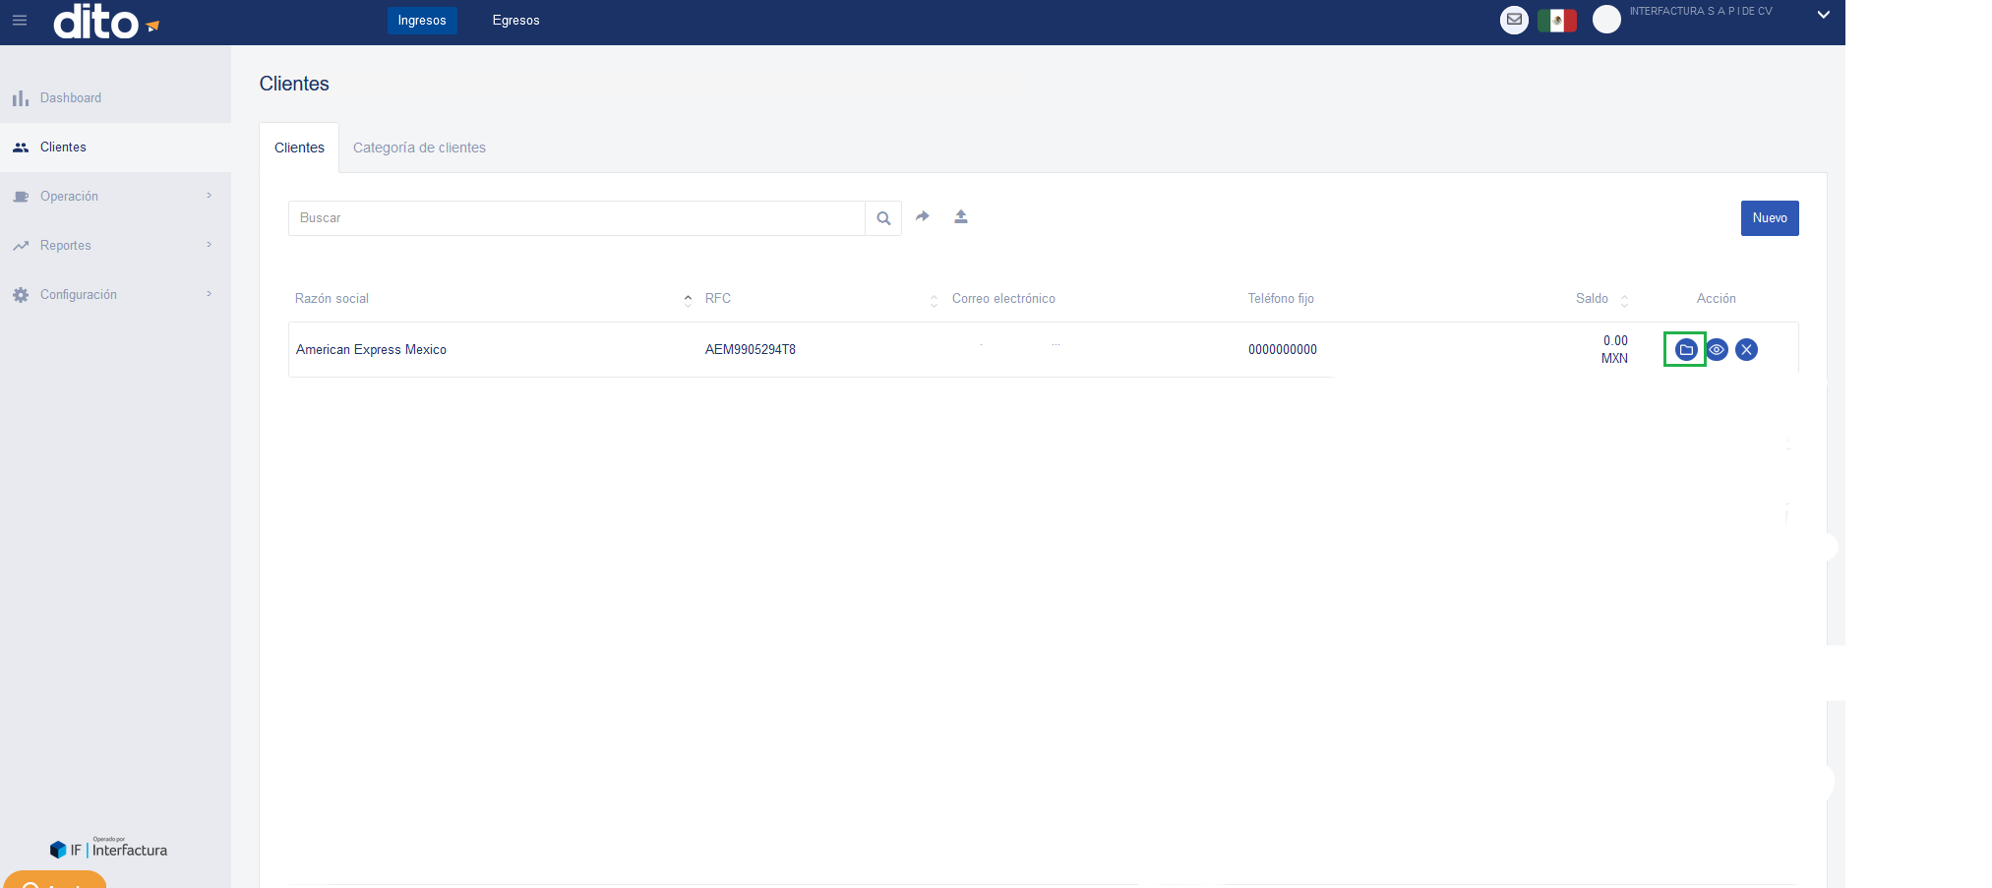Screen dimensions: 1992x888
Task: Select RFC value AEM9905294T8
Action: [751, 350]
